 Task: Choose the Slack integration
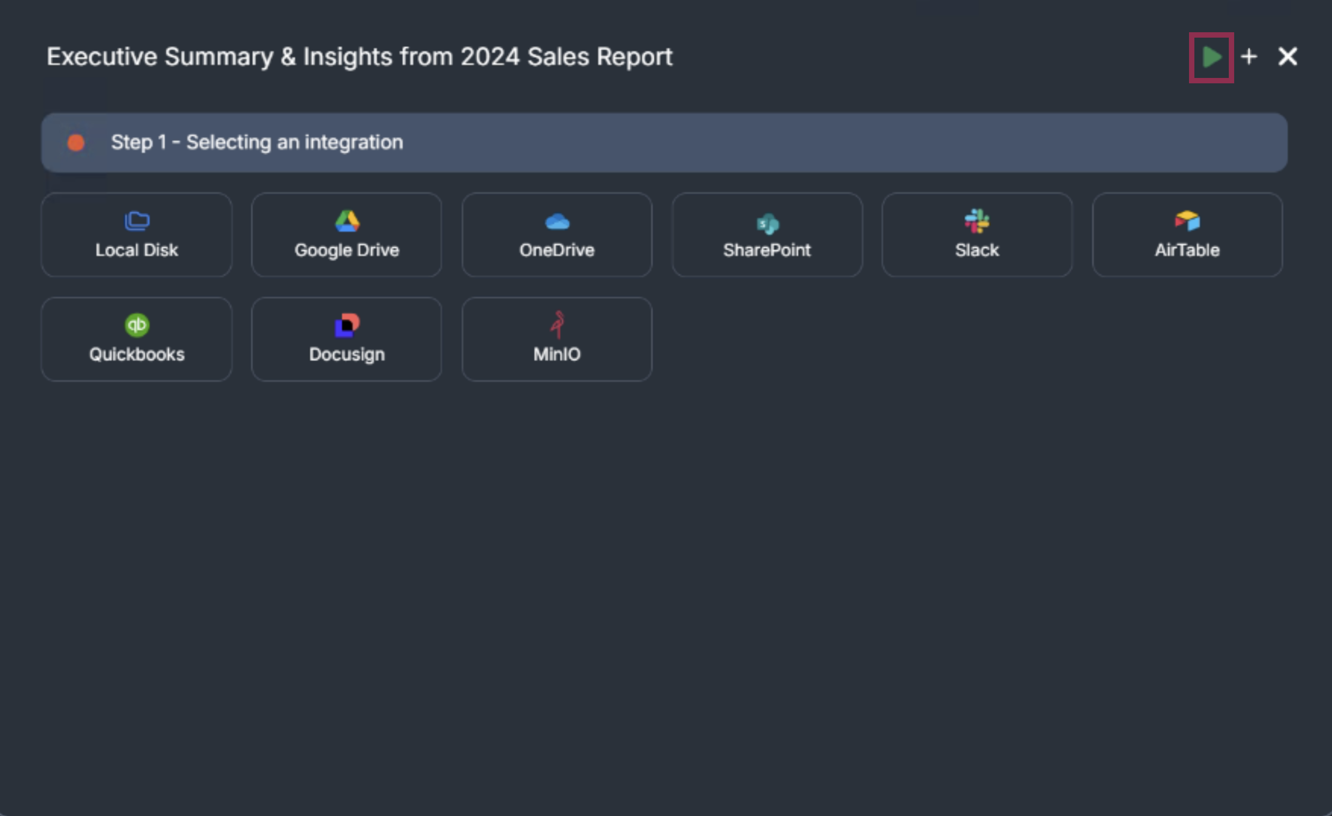(x=977, y=235)
